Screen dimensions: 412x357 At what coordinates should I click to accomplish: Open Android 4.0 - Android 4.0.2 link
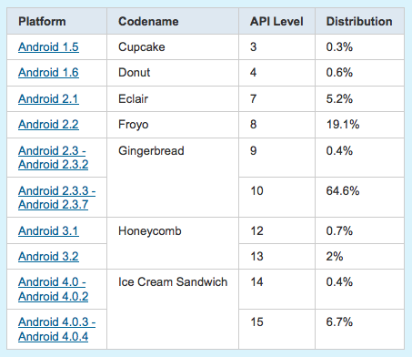pyautogui.click(x=54, y=289)
